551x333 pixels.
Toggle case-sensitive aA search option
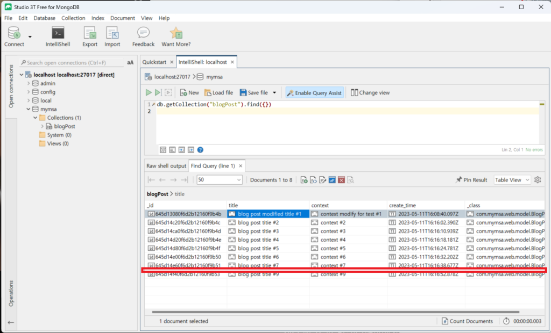coord(130,62)
